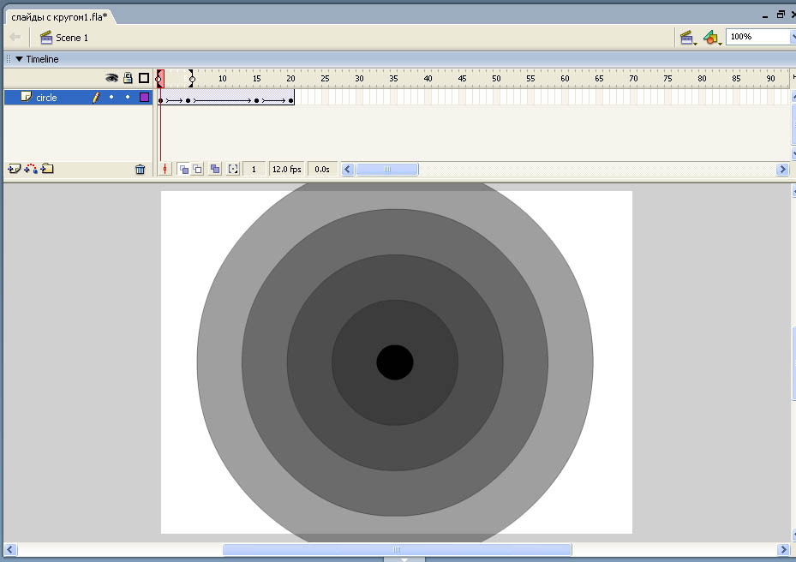Toggle outline color square of circle layer
The height and width of the screenshot is (562, 796).
pos(144,98)
